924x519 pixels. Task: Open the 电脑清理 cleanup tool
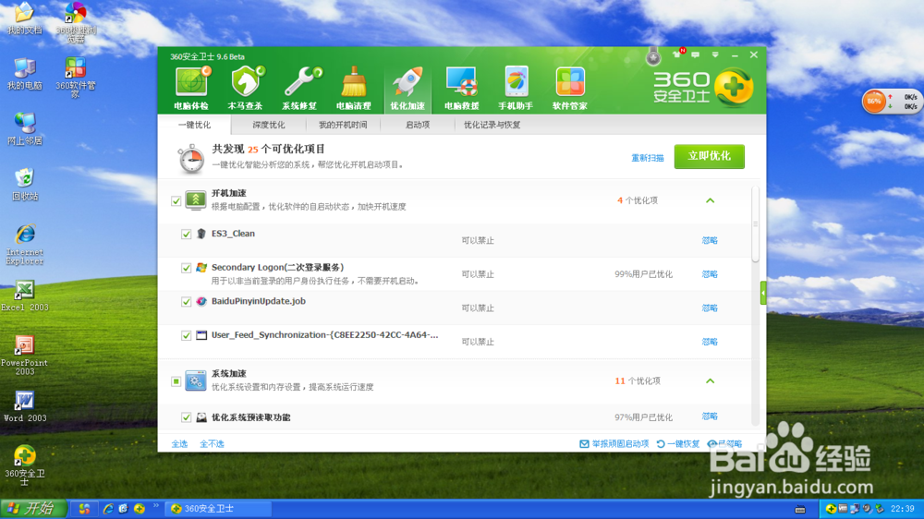[x=354, y=89]
